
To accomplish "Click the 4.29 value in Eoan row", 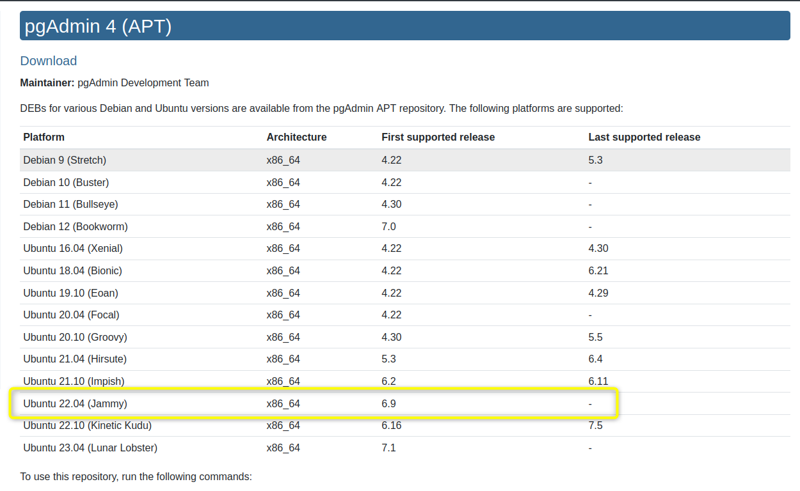I will coord(598,293).
